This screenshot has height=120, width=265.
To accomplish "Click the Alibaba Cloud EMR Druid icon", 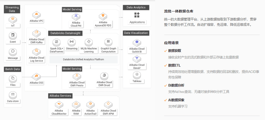I will pyautogui.click(x=104, y=76).
